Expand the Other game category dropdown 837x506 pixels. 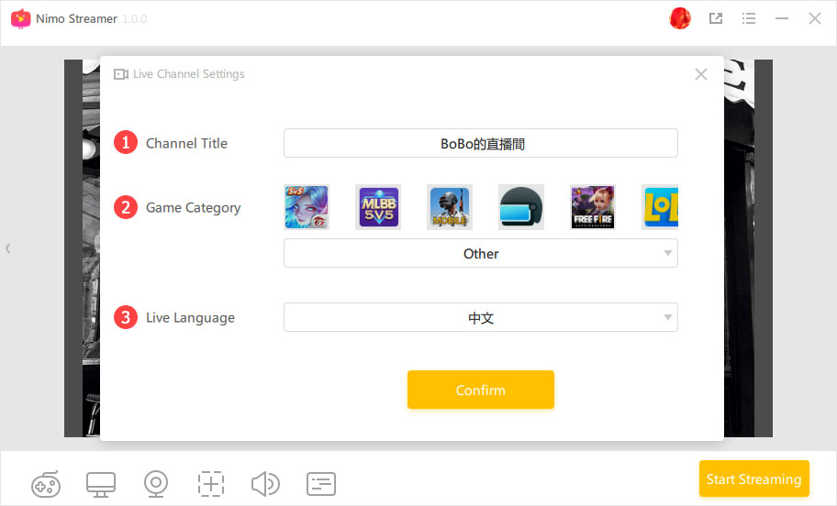coord(481,254)
